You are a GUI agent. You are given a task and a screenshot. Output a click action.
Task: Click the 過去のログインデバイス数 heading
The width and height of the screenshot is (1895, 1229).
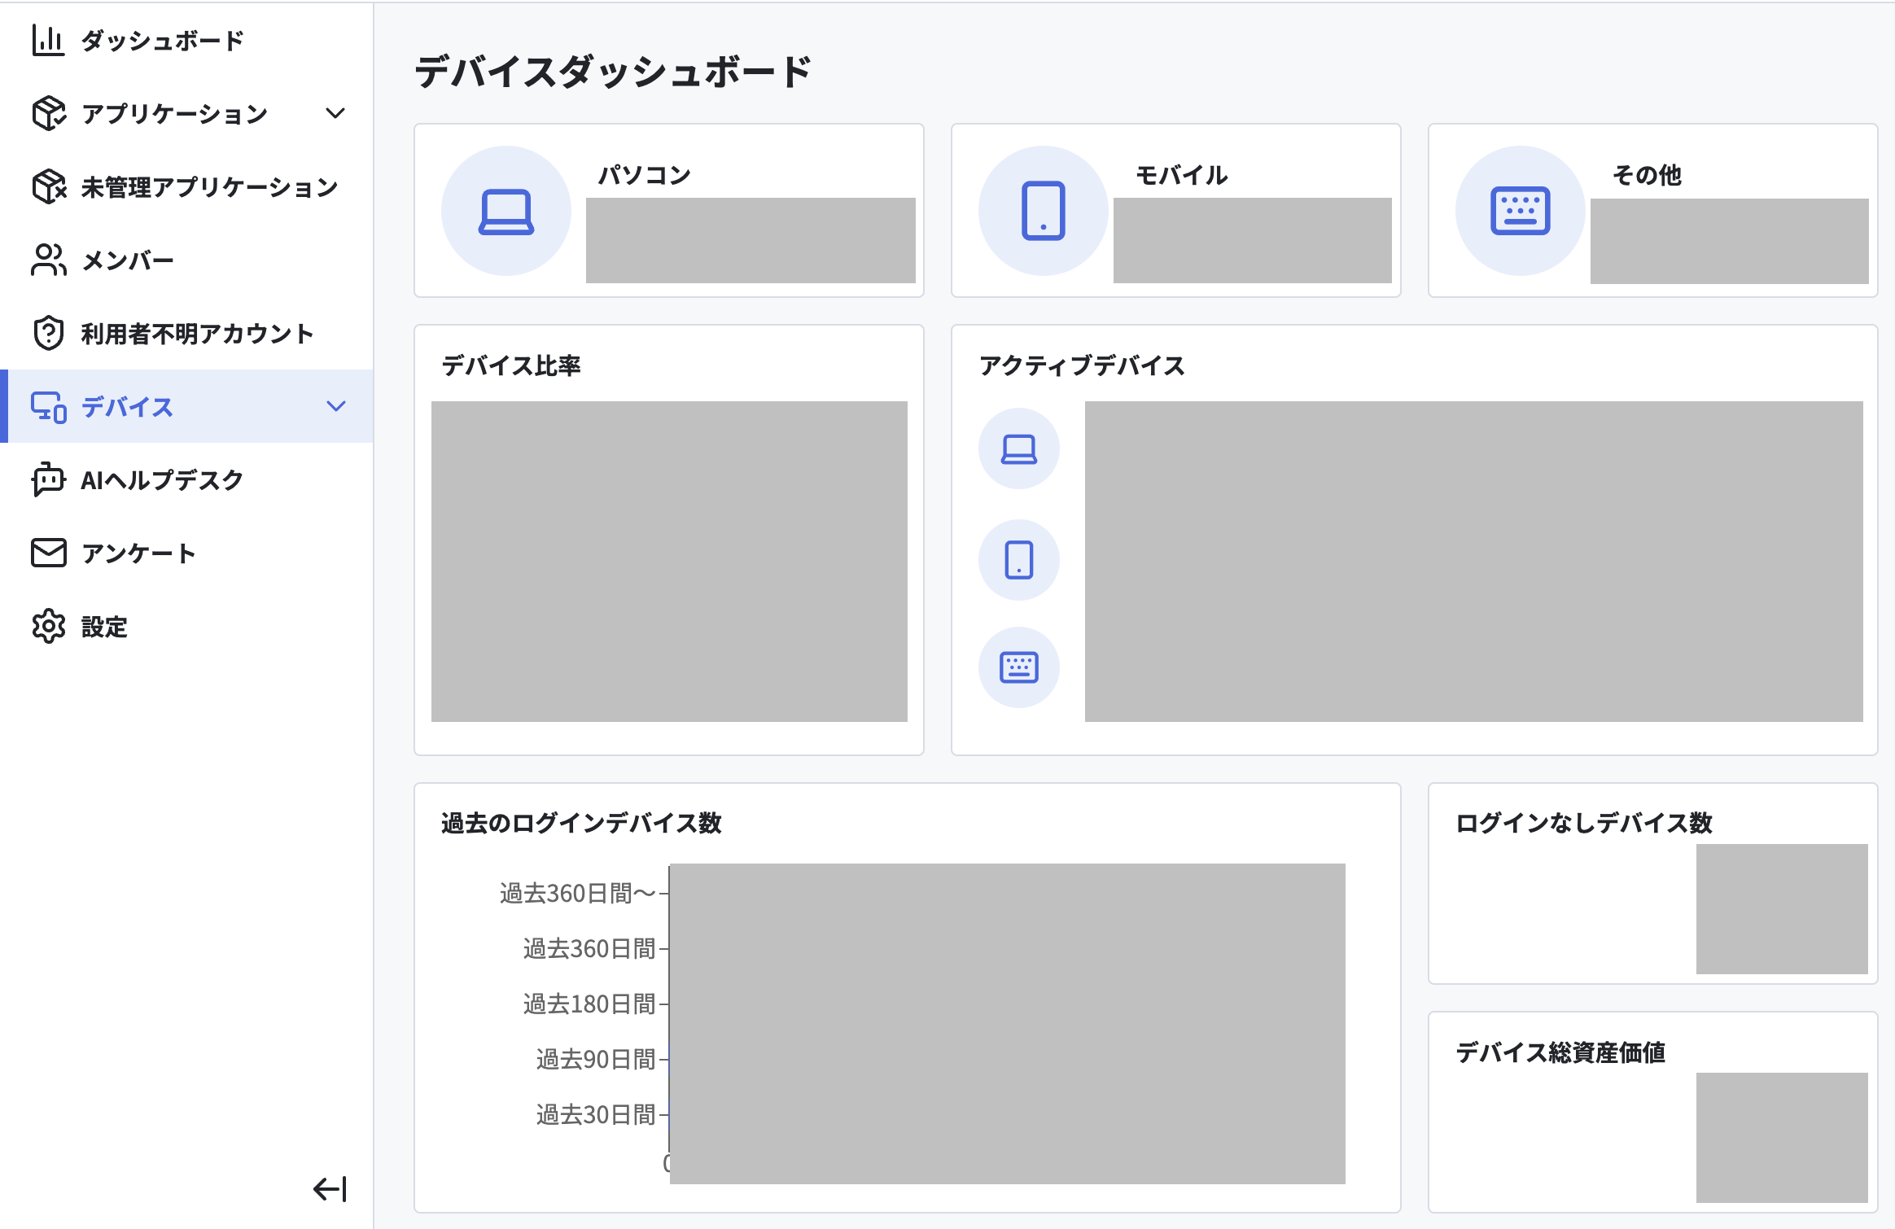[581, 823]
